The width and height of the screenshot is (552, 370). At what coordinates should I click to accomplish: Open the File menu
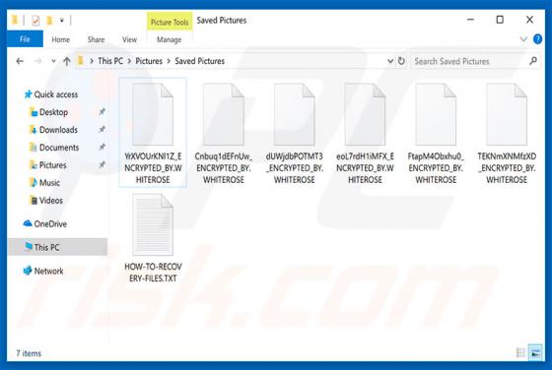25,39
